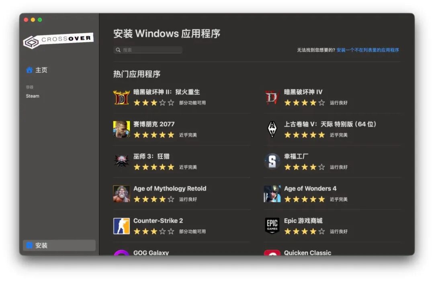Select the Skyrim Special Edition dragon icon
434x281 pixels.
(x=272, y=129)
